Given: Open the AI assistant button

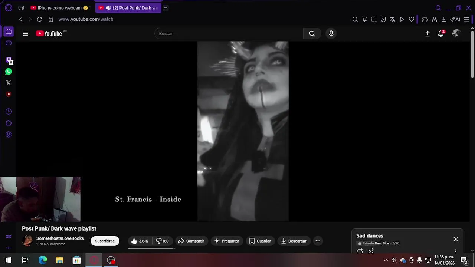Looking at the screenshot, I should click(x=455, y=19).
